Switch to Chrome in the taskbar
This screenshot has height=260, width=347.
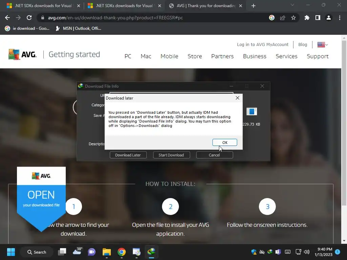[122, 252]
